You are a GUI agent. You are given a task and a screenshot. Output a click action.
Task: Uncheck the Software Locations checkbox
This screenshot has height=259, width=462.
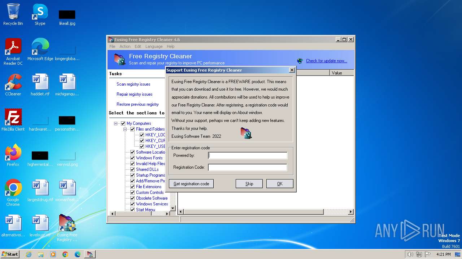[x=132, y=152]
